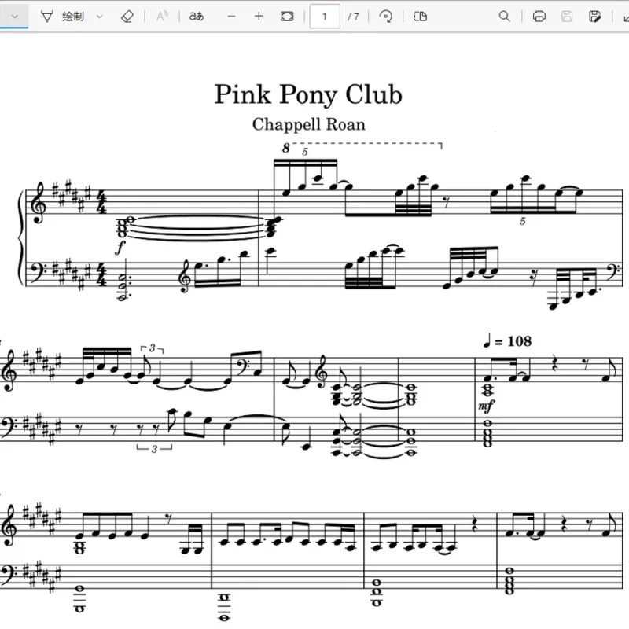The height and width of the screenshot is (629, 629).
Task: Open the translate (aあ) tool
Action: pos(197,17)
